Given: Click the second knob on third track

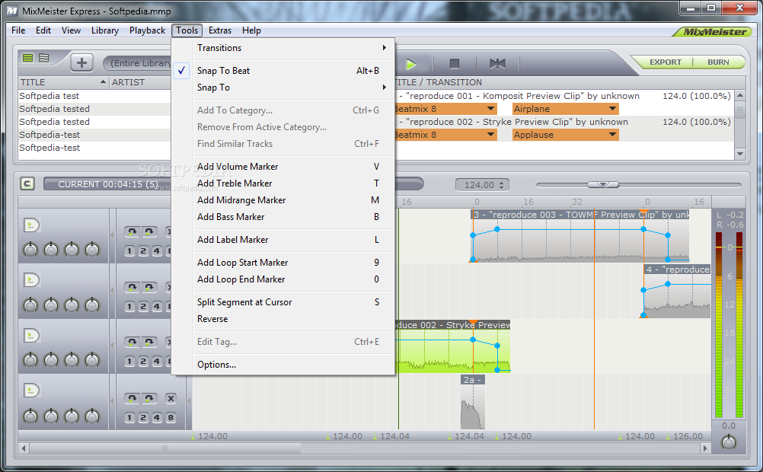Looking at the screenshot, I should (51, 360).
